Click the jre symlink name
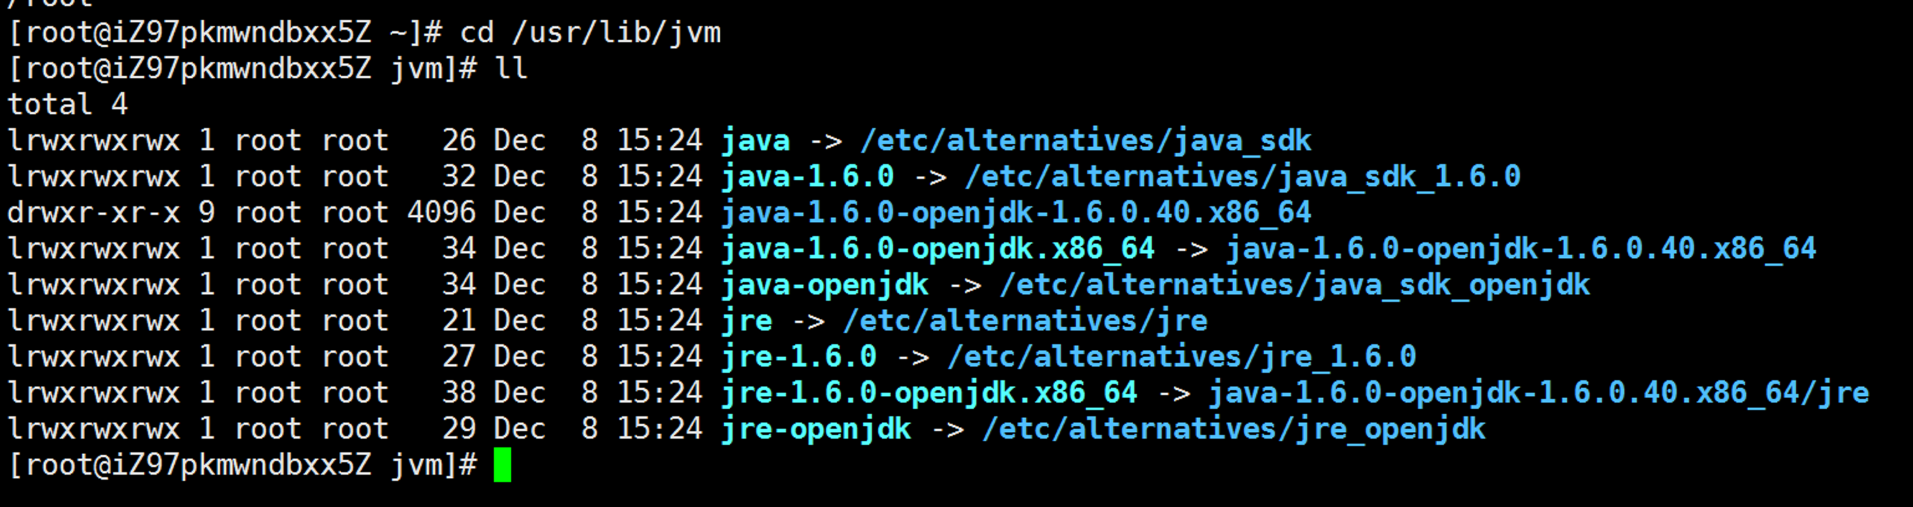 (747, 321)
